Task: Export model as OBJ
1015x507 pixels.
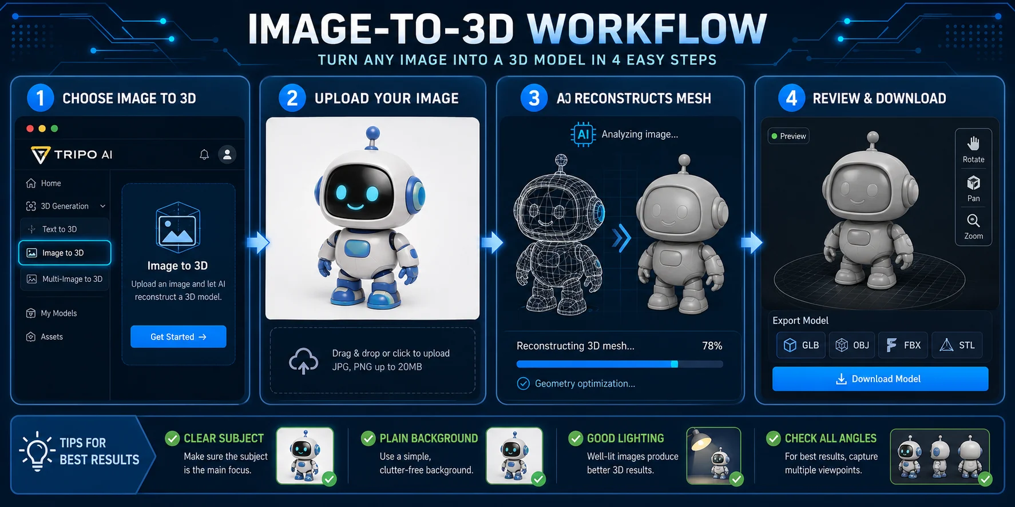Action: [x=852, y=345]
